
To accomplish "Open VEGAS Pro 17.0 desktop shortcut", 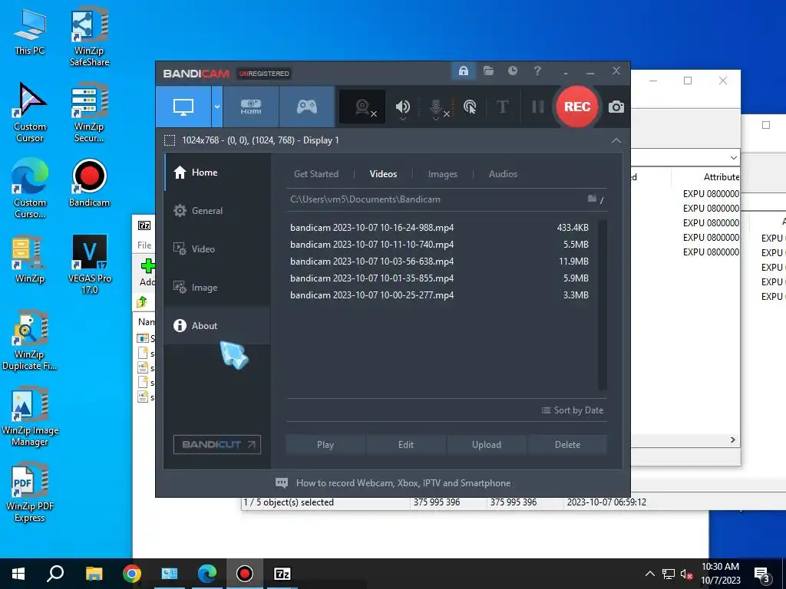I will (89, 264).
